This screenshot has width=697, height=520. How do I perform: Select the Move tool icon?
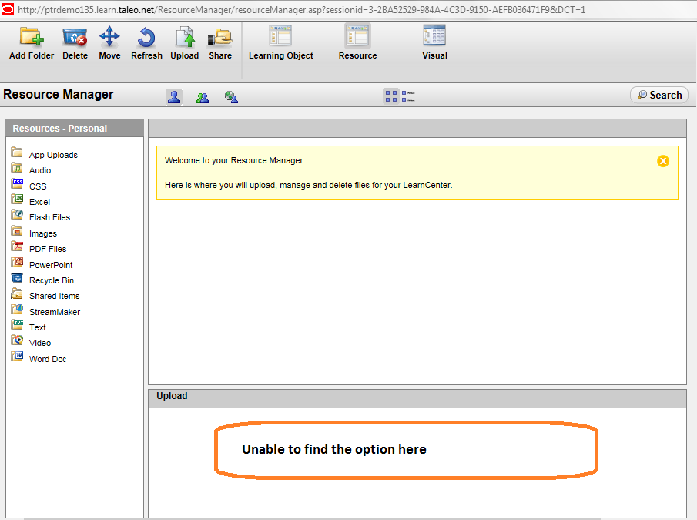109,37
